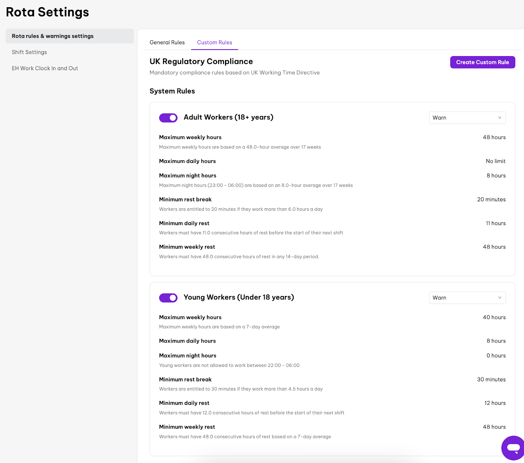Select Rota rules & warnings settings
Screen dimensions: 524x463
[53, 36]
